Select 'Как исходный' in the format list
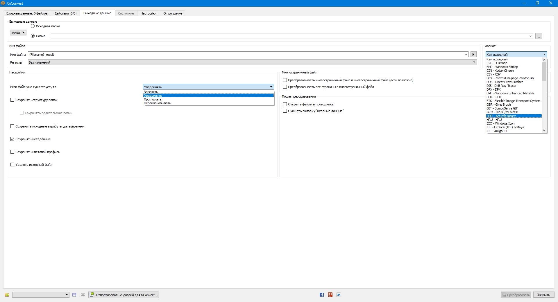 [x=514, y=59]
